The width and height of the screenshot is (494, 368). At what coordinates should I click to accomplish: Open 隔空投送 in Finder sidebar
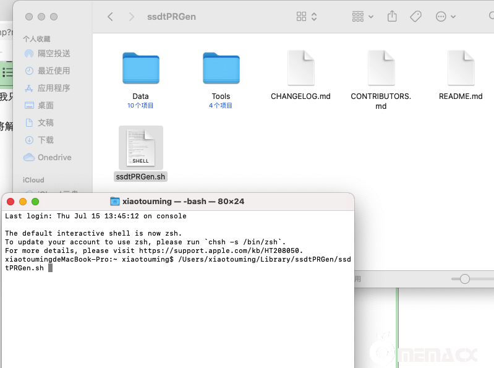pos(54,54)
